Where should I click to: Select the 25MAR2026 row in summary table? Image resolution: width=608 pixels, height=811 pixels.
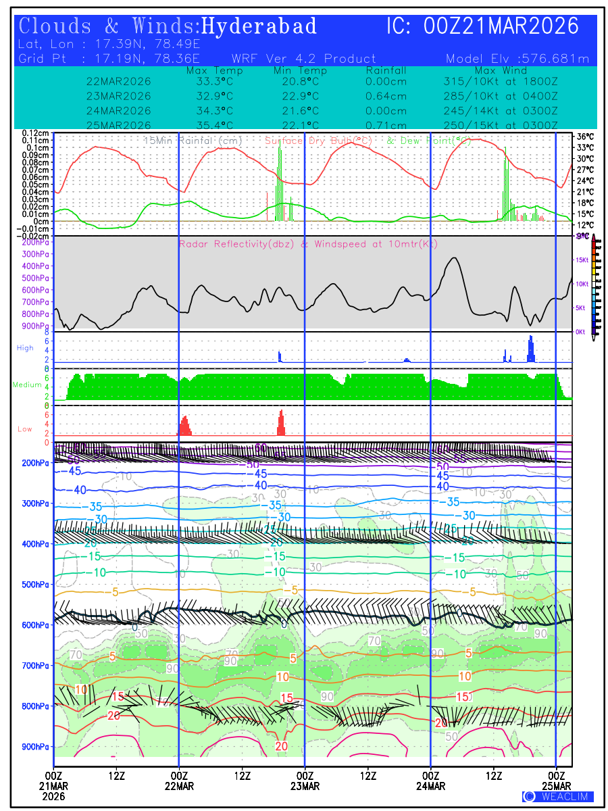(x=119, y=125)
